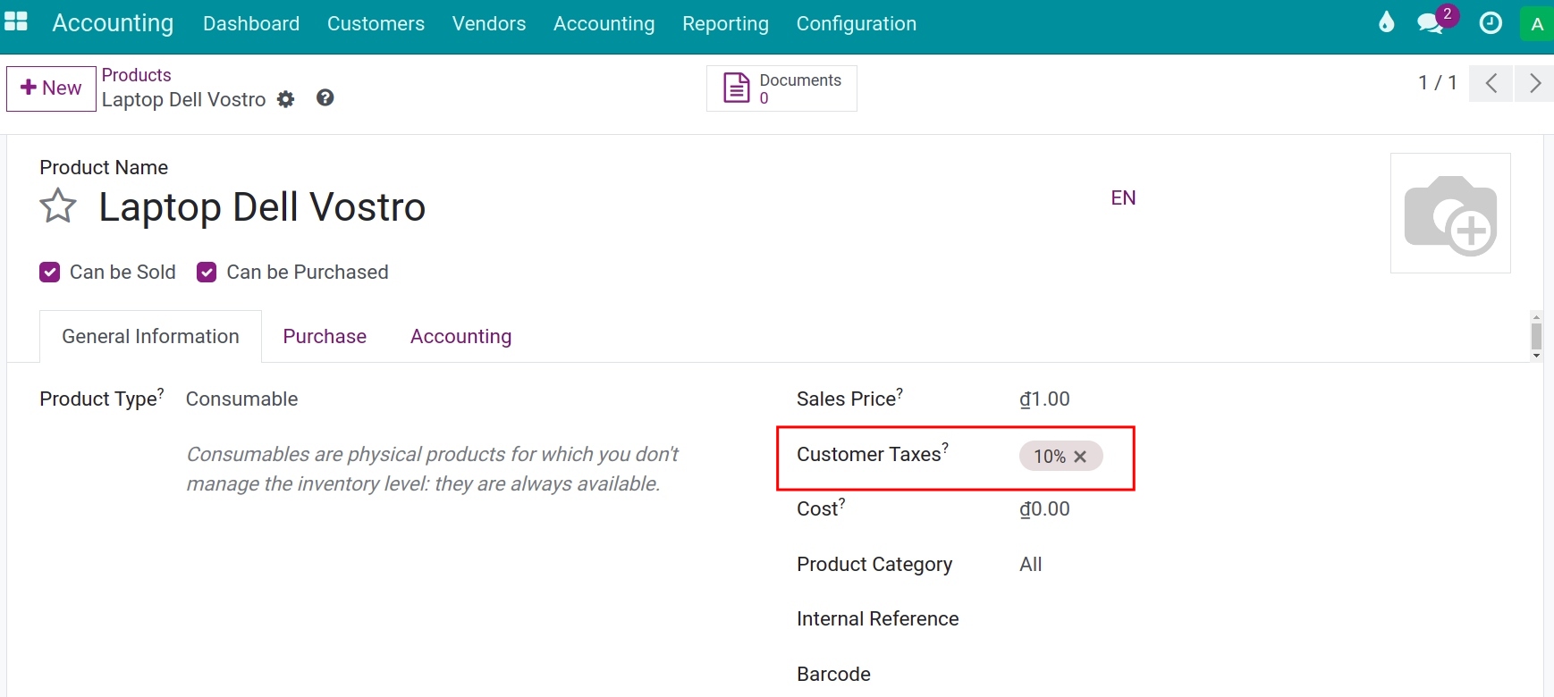Click the EN translation button
This screenshot has width=1554, height=697.
tap(1123, 197)
